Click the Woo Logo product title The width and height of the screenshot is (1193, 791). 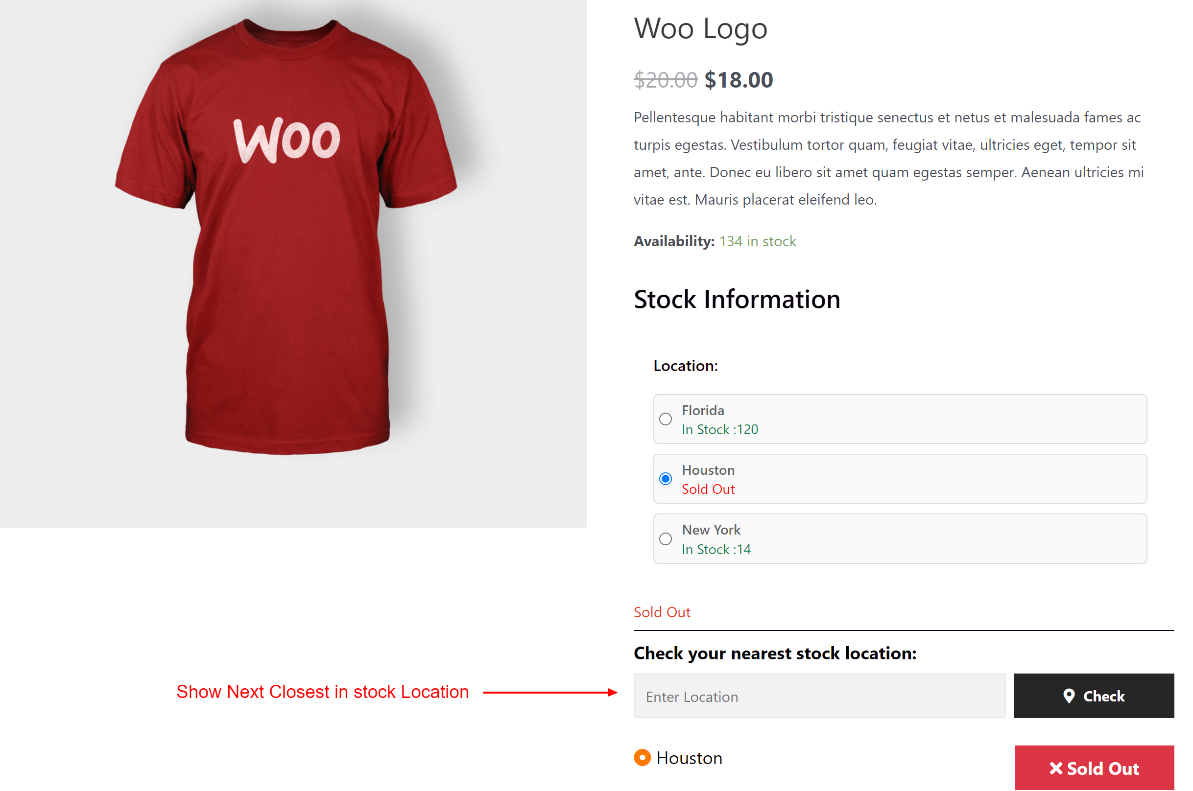click(x=700, y=29)
